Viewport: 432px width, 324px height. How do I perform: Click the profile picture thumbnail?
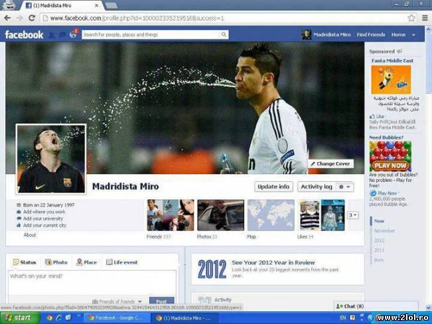(x=51, y=159)
